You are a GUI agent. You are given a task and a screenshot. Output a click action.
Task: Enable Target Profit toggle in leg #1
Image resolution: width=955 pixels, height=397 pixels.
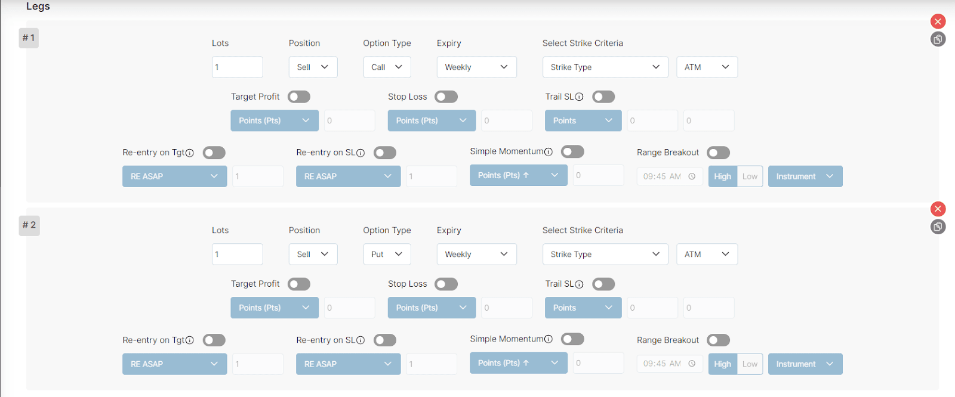tap(299, 97)
